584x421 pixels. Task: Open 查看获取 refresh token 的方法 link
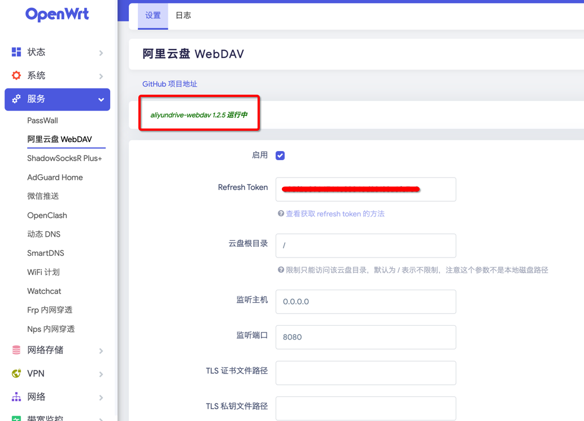pyautogui.click(x=335, y=214)
